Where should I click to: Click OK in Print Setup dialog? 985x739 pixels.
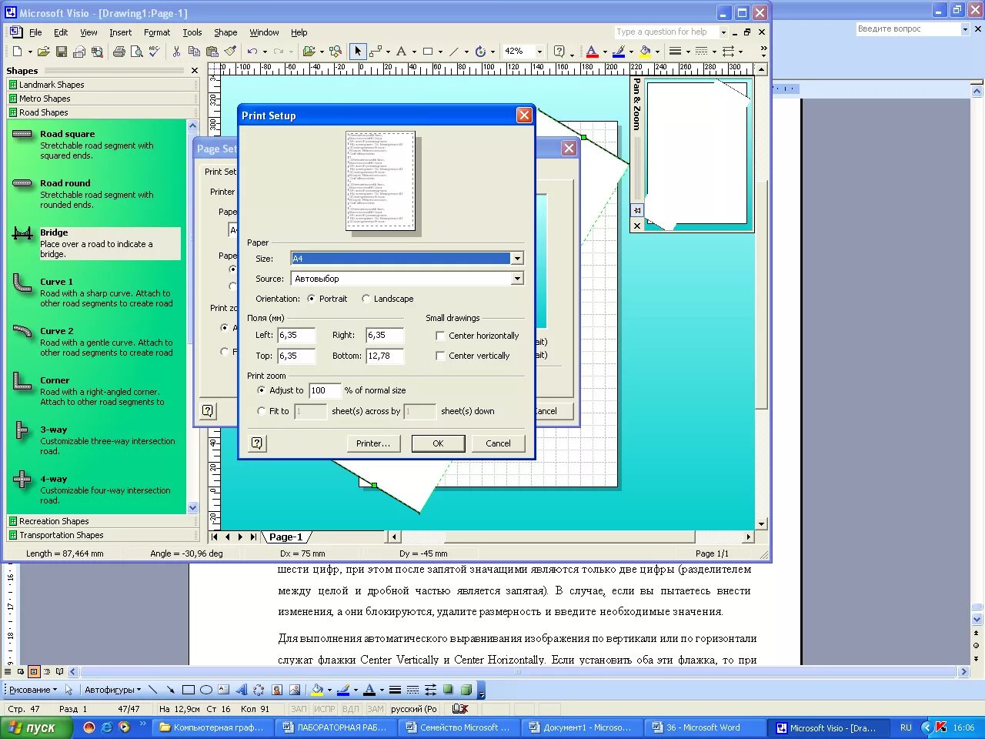[438, 443]
